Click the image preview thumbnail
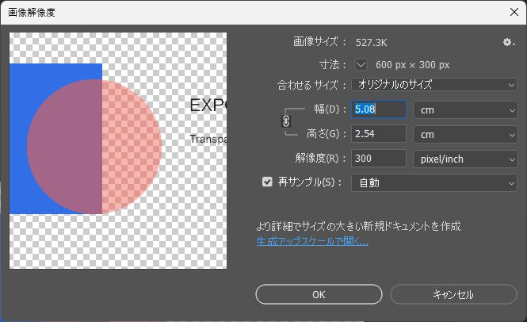Screen dimensions: 527x322 [118, 151]
